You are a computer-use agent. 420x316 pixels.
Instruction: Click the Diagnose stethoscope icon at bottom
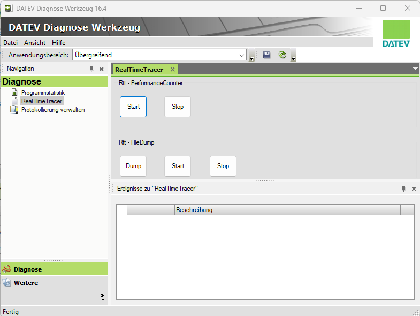[6, 269]
